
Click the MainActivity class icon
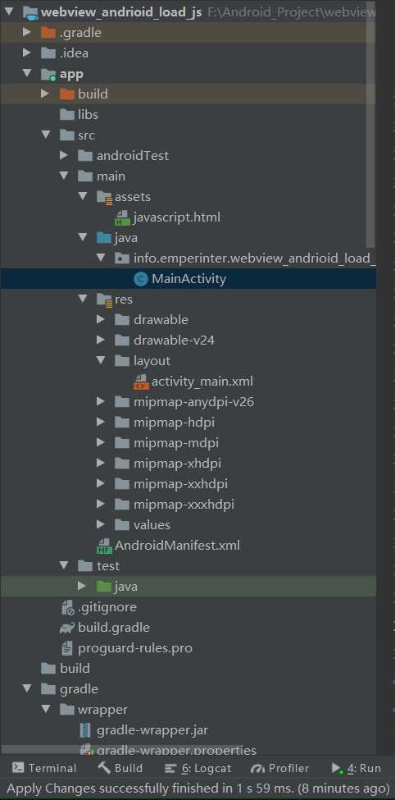(140, 279)
